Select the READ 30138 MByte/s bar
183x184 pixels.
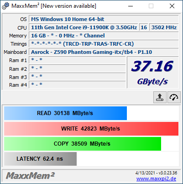(x=65, y=113)
